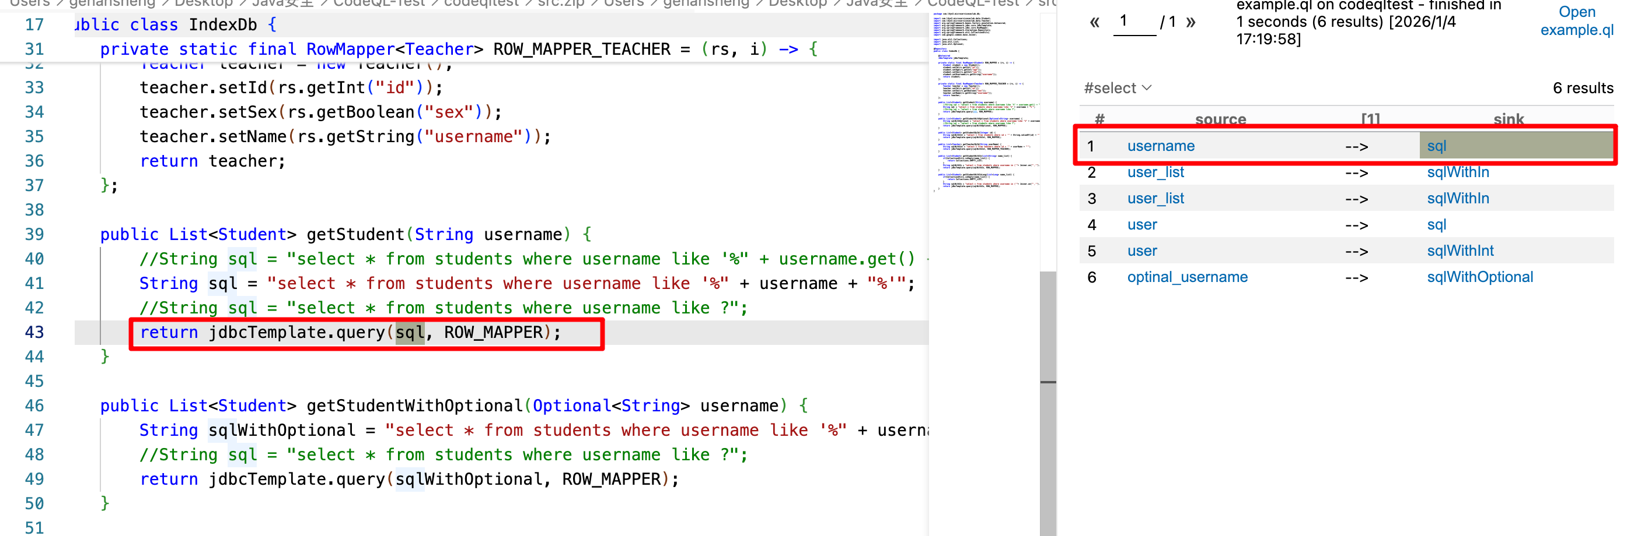This screenshot has height=536, width=1627.
Task: Go to previous results page arrow
Action: [1095, 23]
